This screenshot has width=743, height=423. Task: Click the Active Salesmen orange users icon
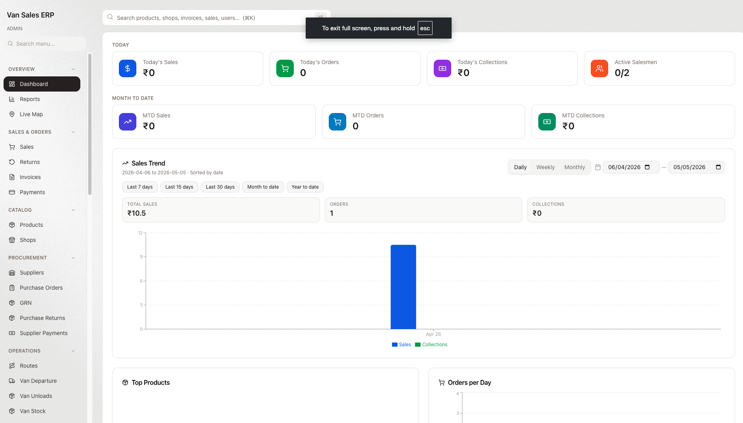(599, 68)
